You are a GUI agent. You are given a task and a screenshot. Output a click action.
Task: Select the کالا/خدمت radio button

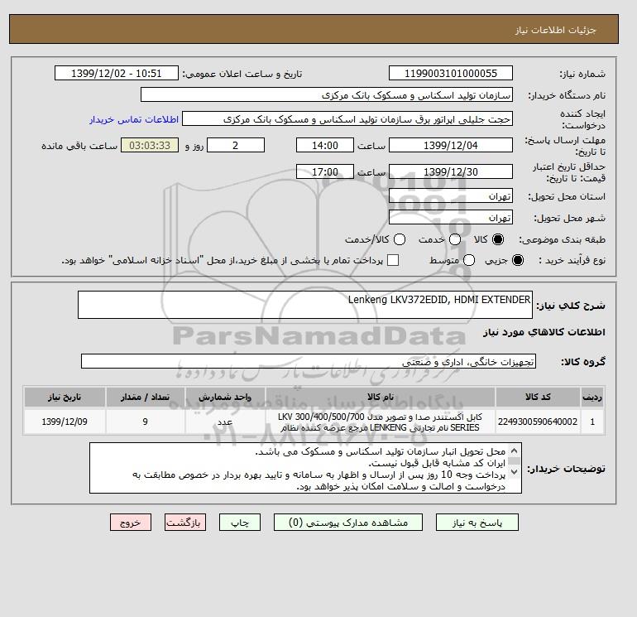click(x=400, y=239)
